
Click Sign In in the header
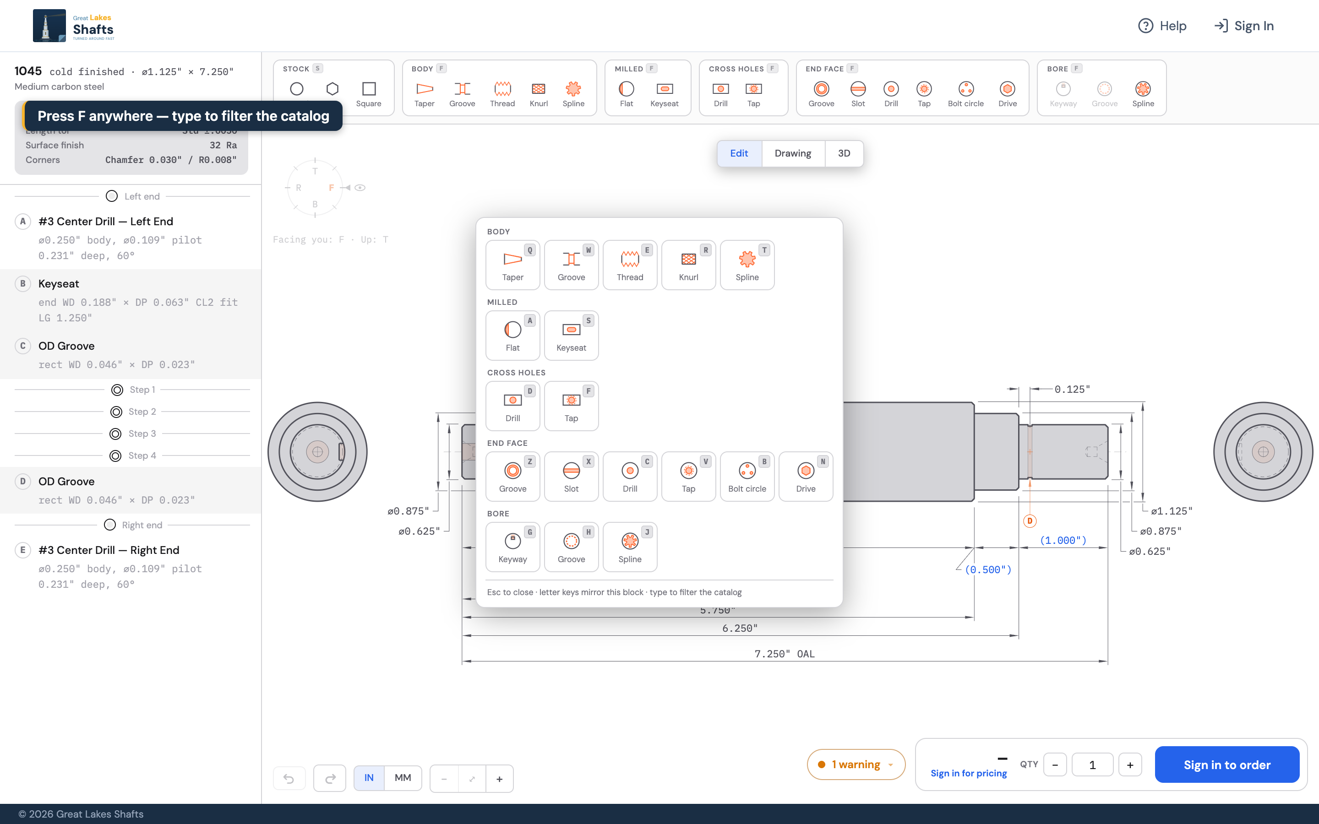point(1244,26)
